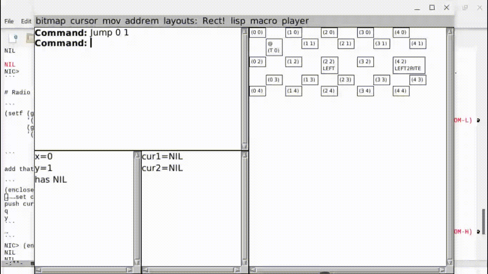Open the bitmap menu

(51, 21)
